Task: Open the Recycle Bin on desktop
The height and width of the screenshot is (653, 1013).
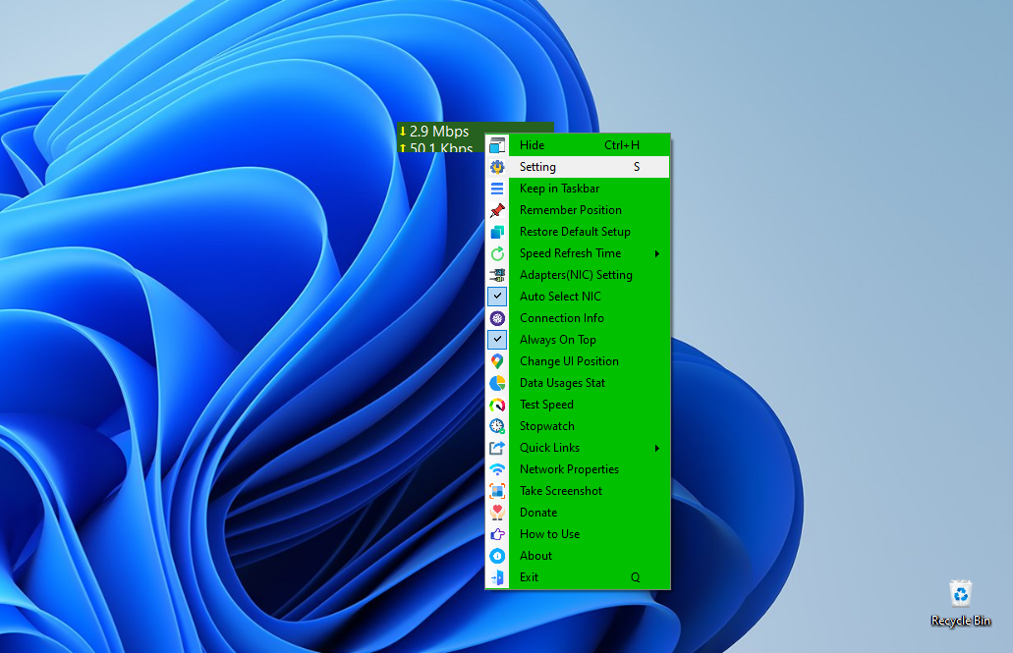Action: (960, 596)
